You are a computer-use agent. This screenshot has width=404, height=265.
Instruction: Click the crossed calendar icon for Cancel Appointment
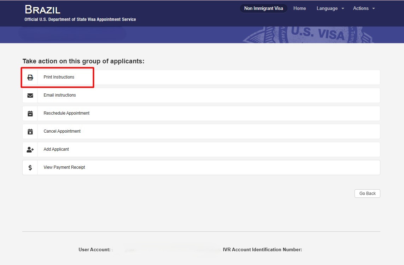point(30,131)
